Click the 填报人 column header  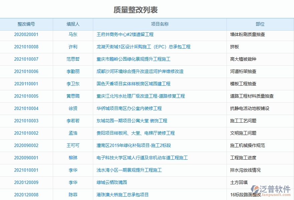72,24
